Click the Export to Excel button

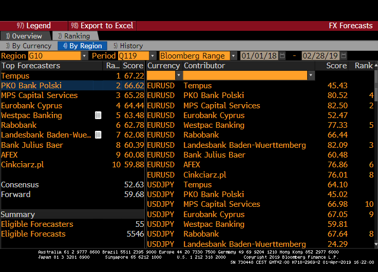coord(103,26)
